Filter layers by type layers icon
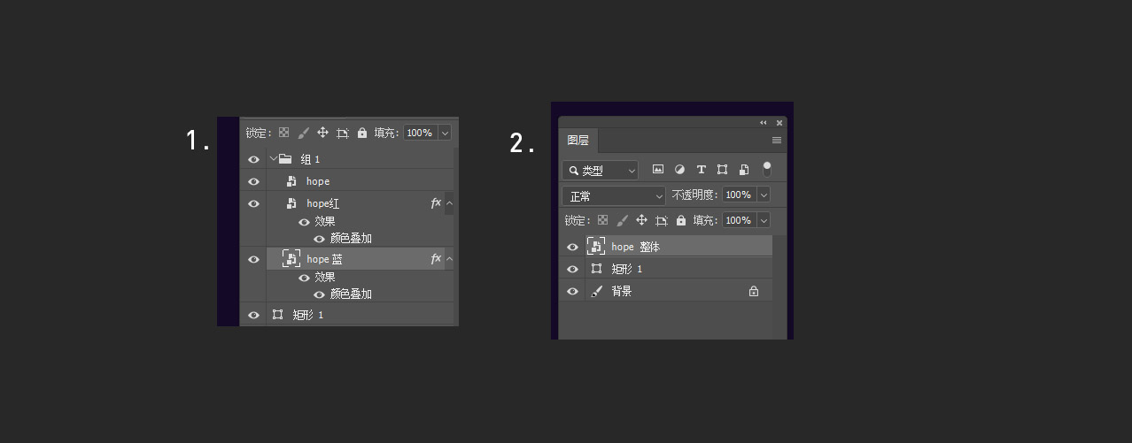1132x443 pixels. tap(701, 169)
